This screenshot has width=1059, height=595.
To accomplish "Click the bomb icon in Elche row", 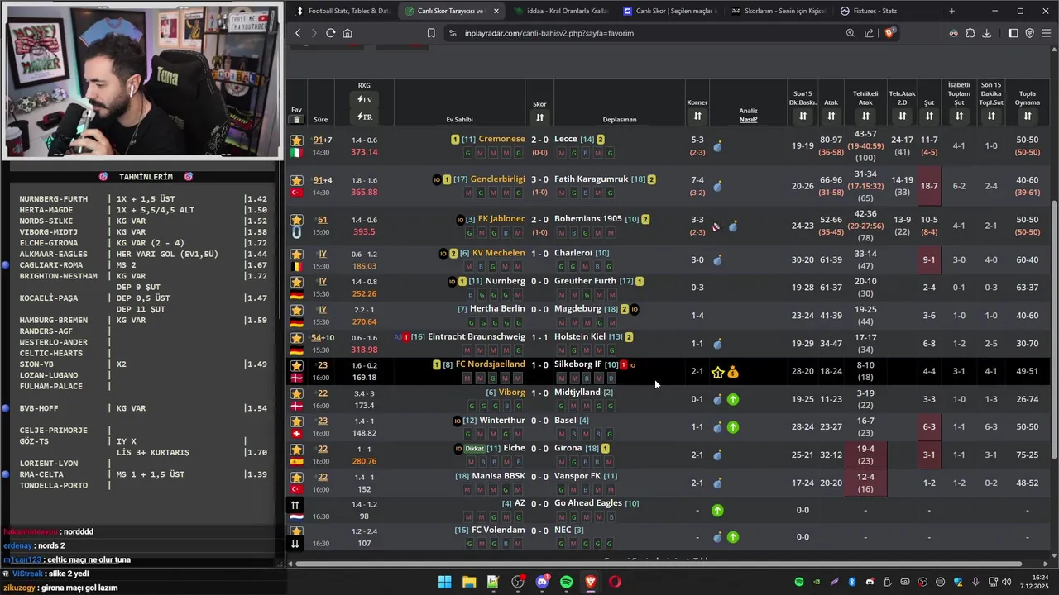I will pos(717,455).
